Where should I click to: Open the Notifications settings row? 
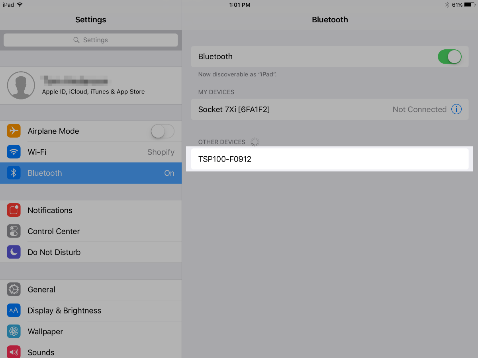[91, 210]
